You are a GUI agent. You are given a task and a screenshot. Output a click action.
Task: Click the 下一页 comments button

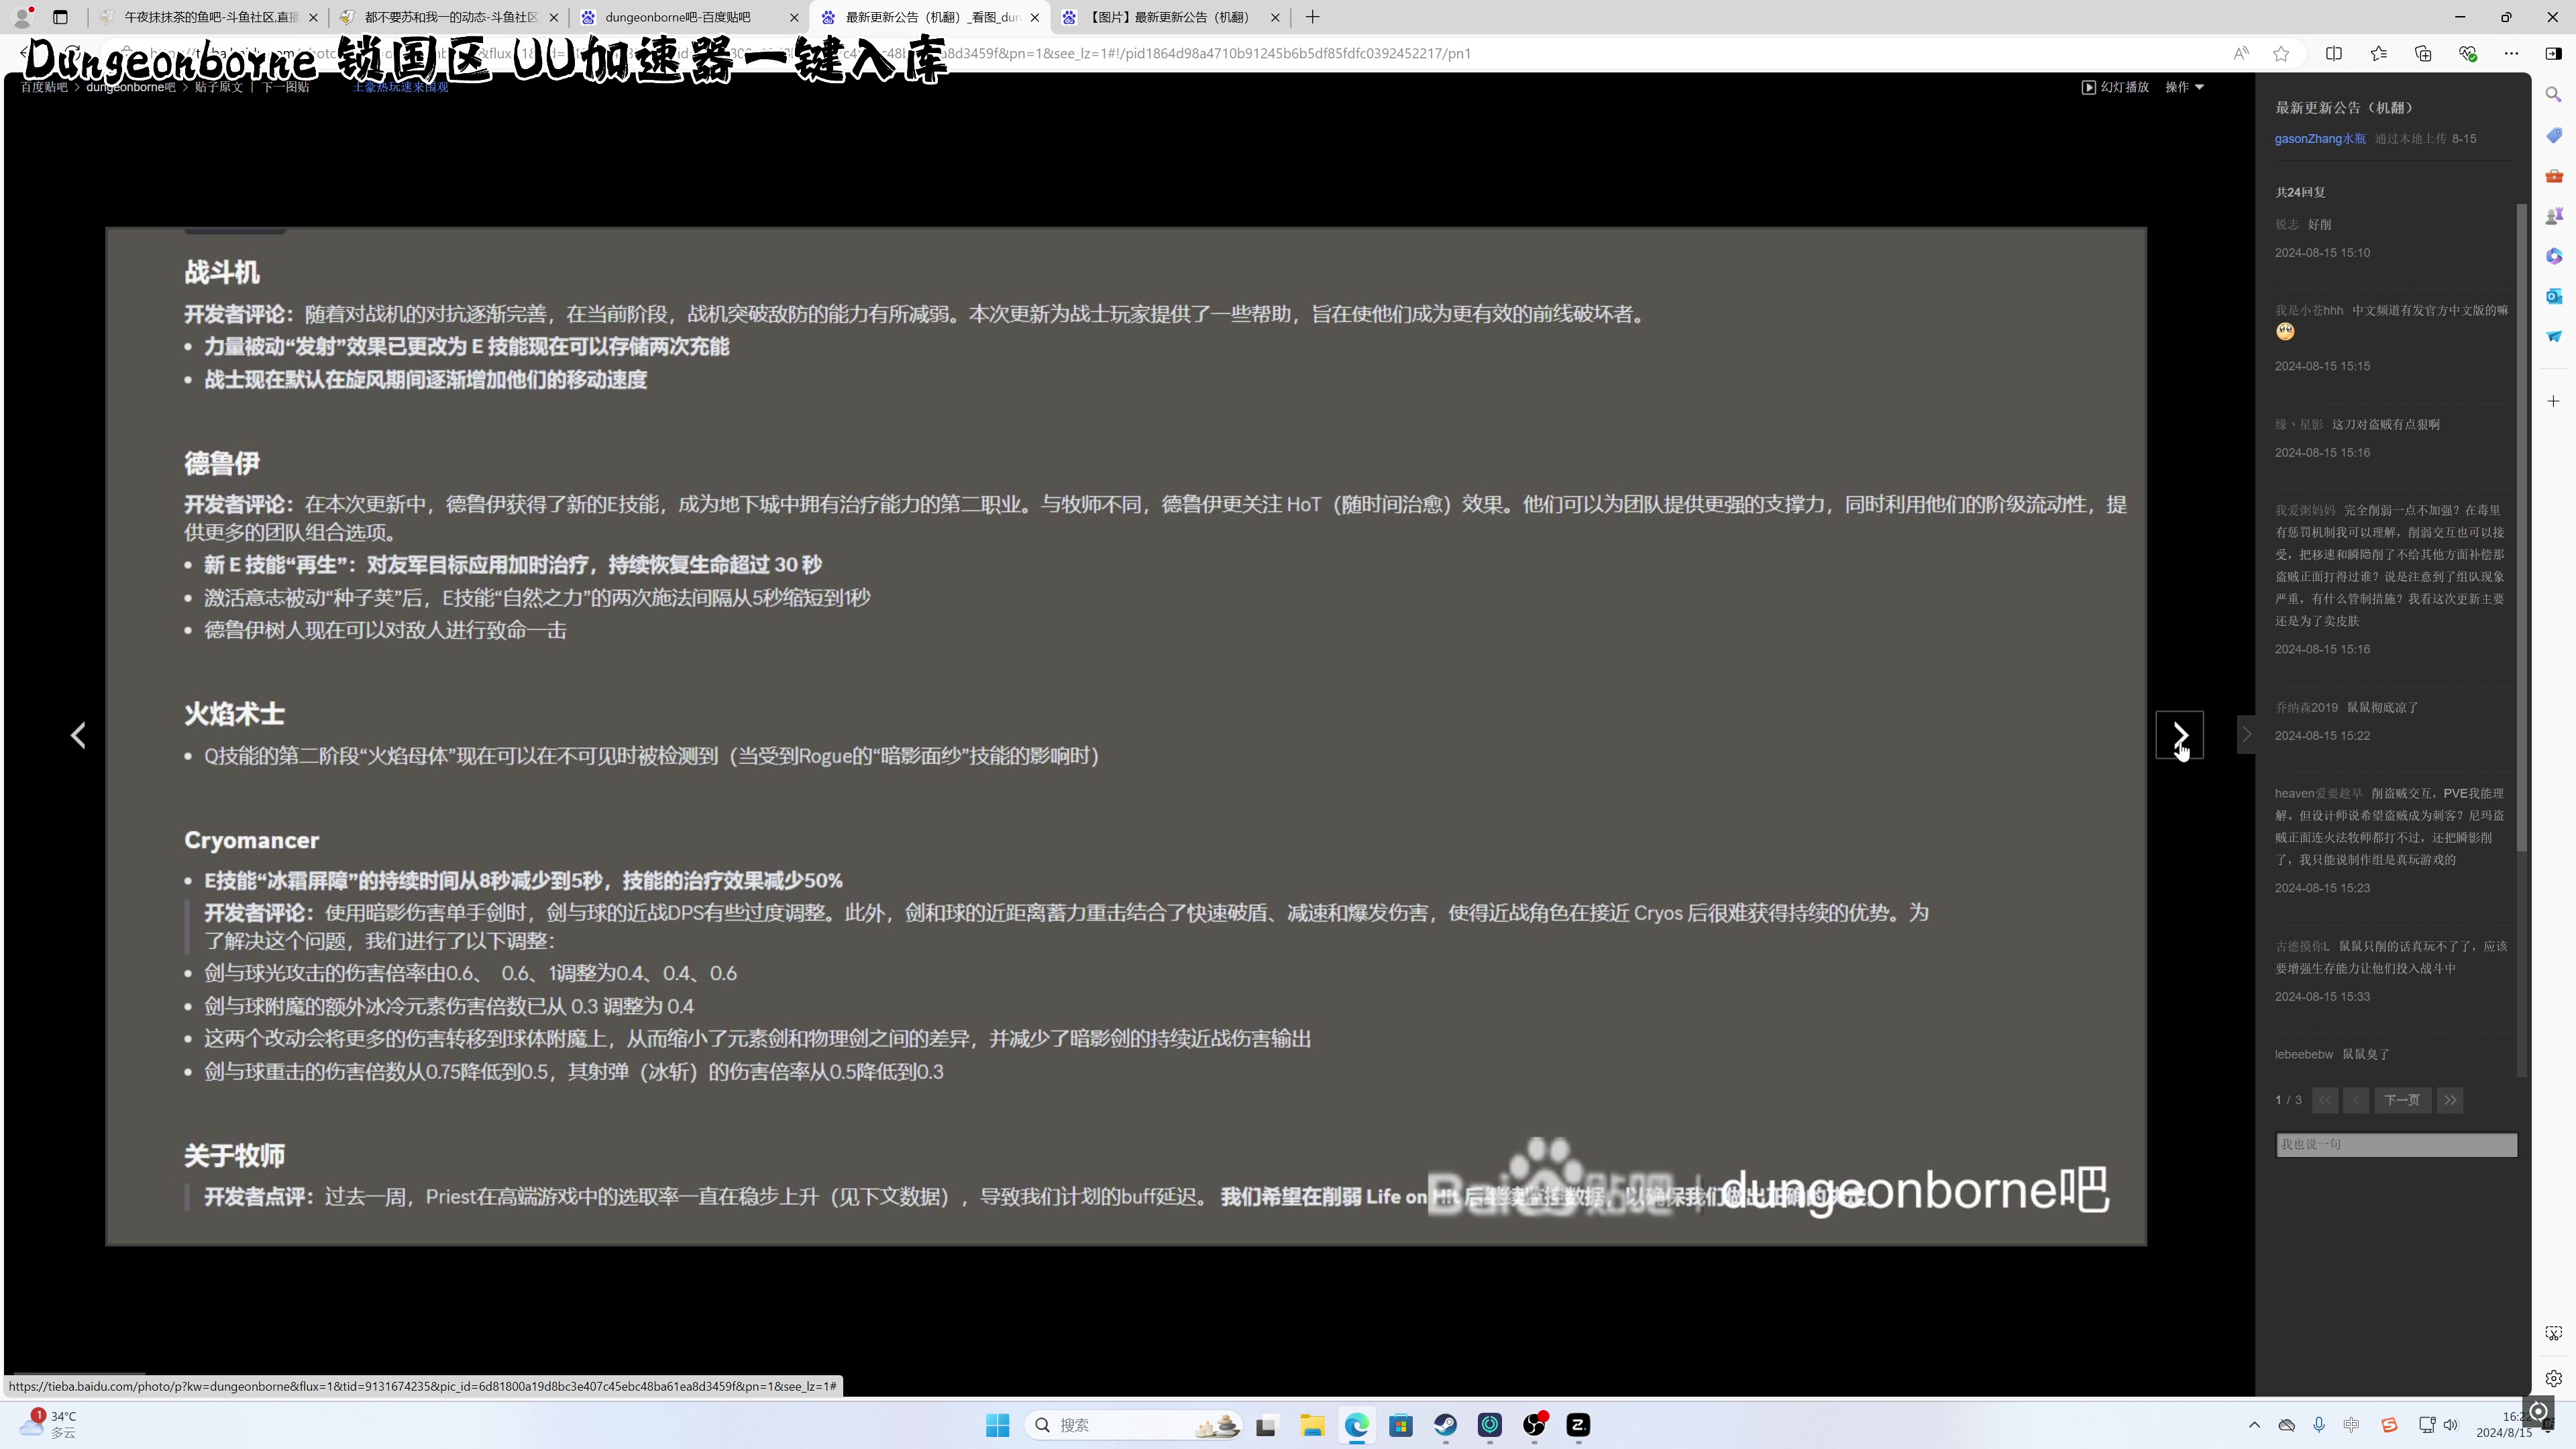pyautogui.click(x=2402, y=1100)
